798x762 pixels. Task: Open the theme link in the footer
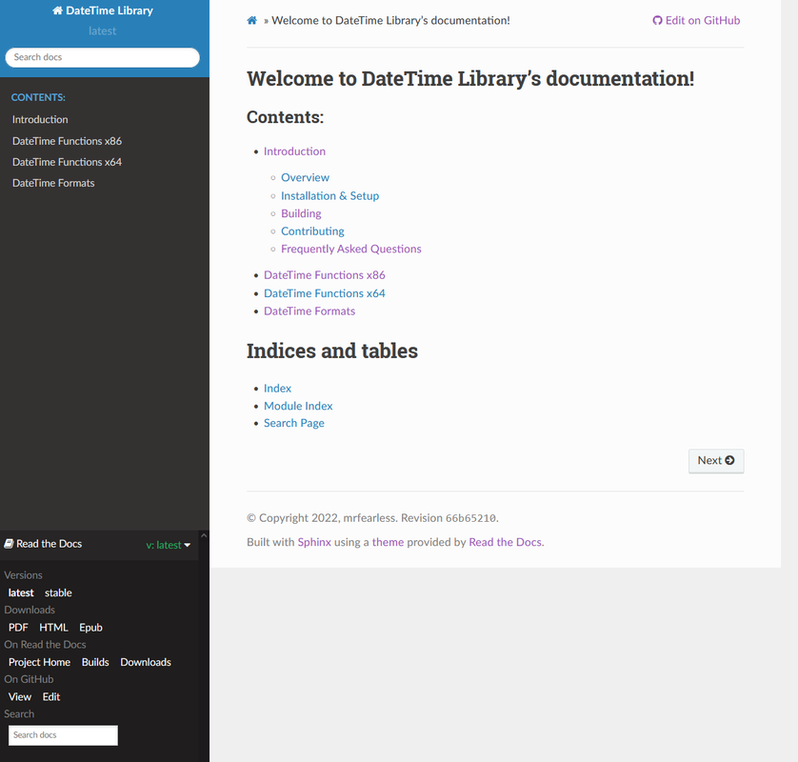click(388, 542)
